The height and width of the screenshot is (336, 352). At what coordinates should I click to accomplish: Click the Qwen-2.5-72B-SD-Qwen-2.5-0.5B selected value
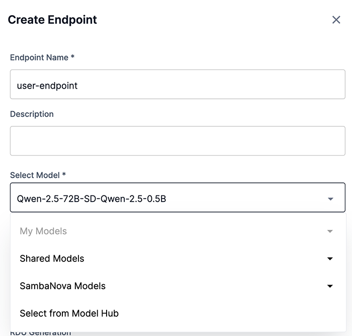92,199
